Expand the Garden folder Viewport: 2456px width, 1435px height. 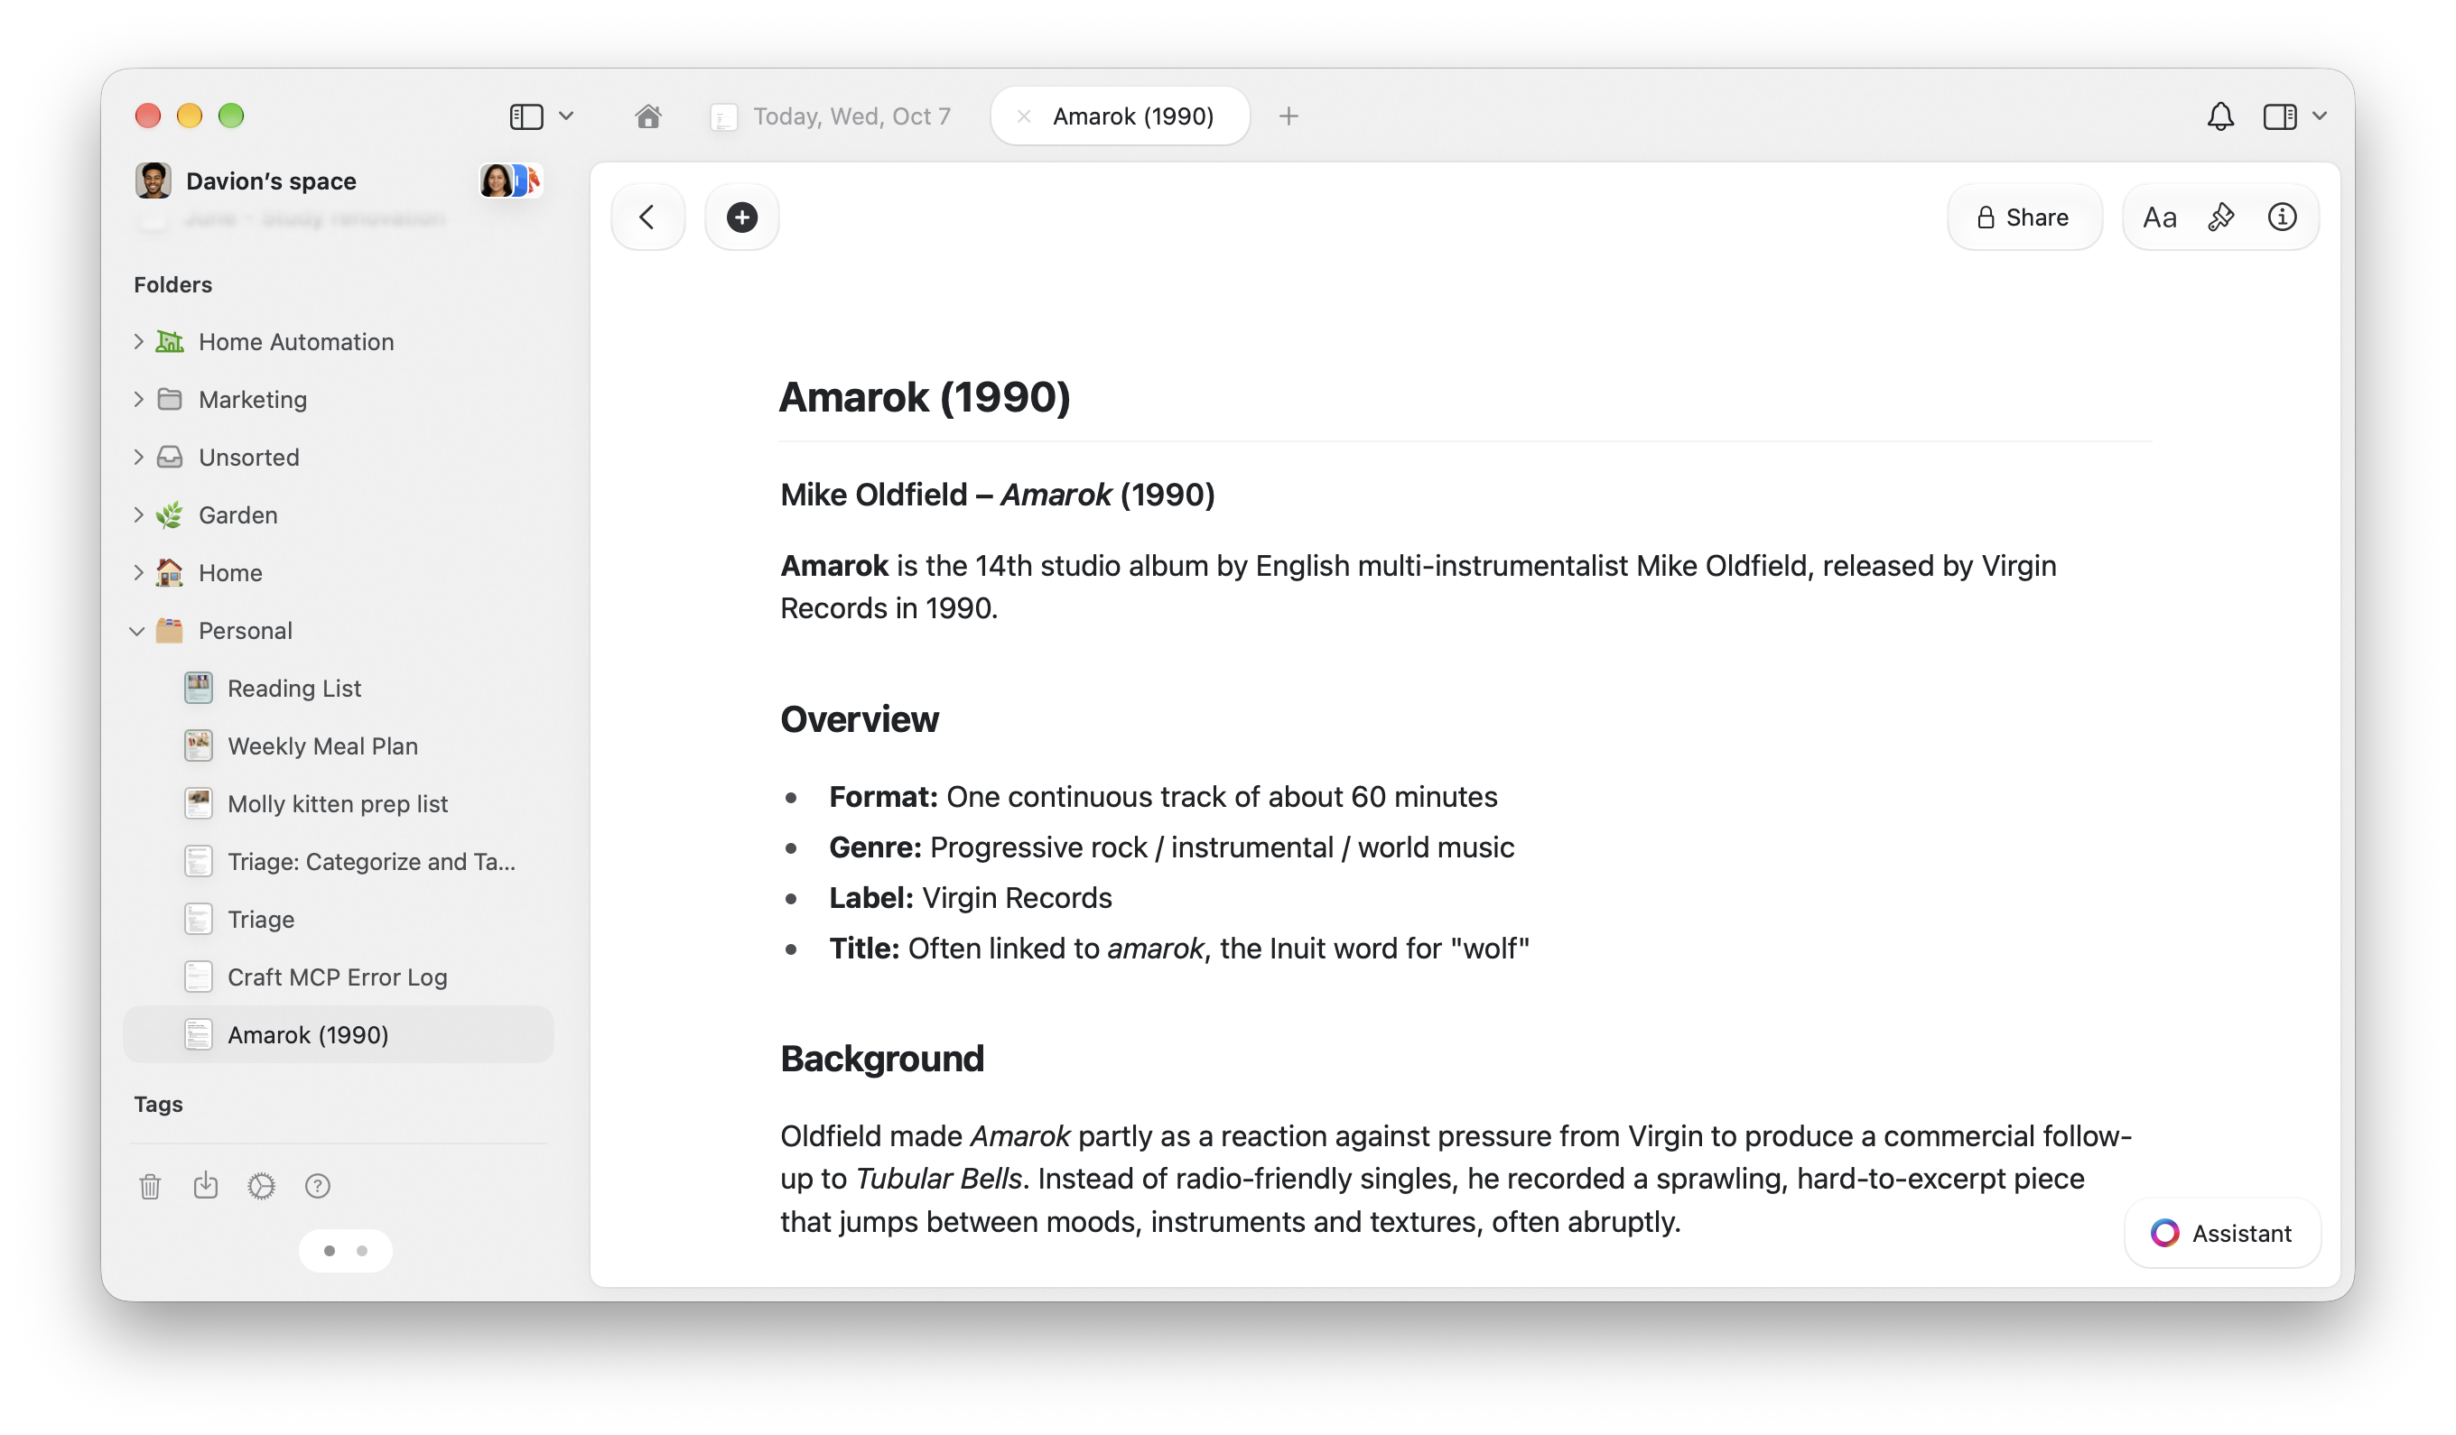point(138,514)
